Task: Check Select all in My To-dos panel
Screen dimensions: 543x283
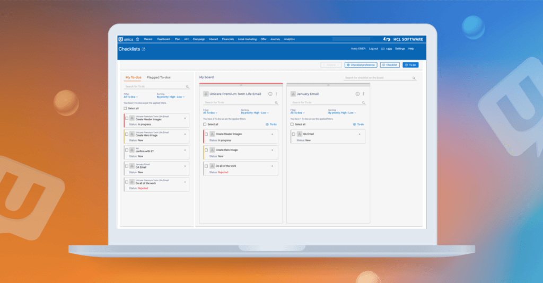Action: click(125, 108)
